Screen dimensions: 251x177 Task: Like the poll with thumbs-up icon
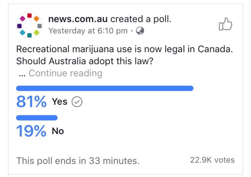pos(225,24)
